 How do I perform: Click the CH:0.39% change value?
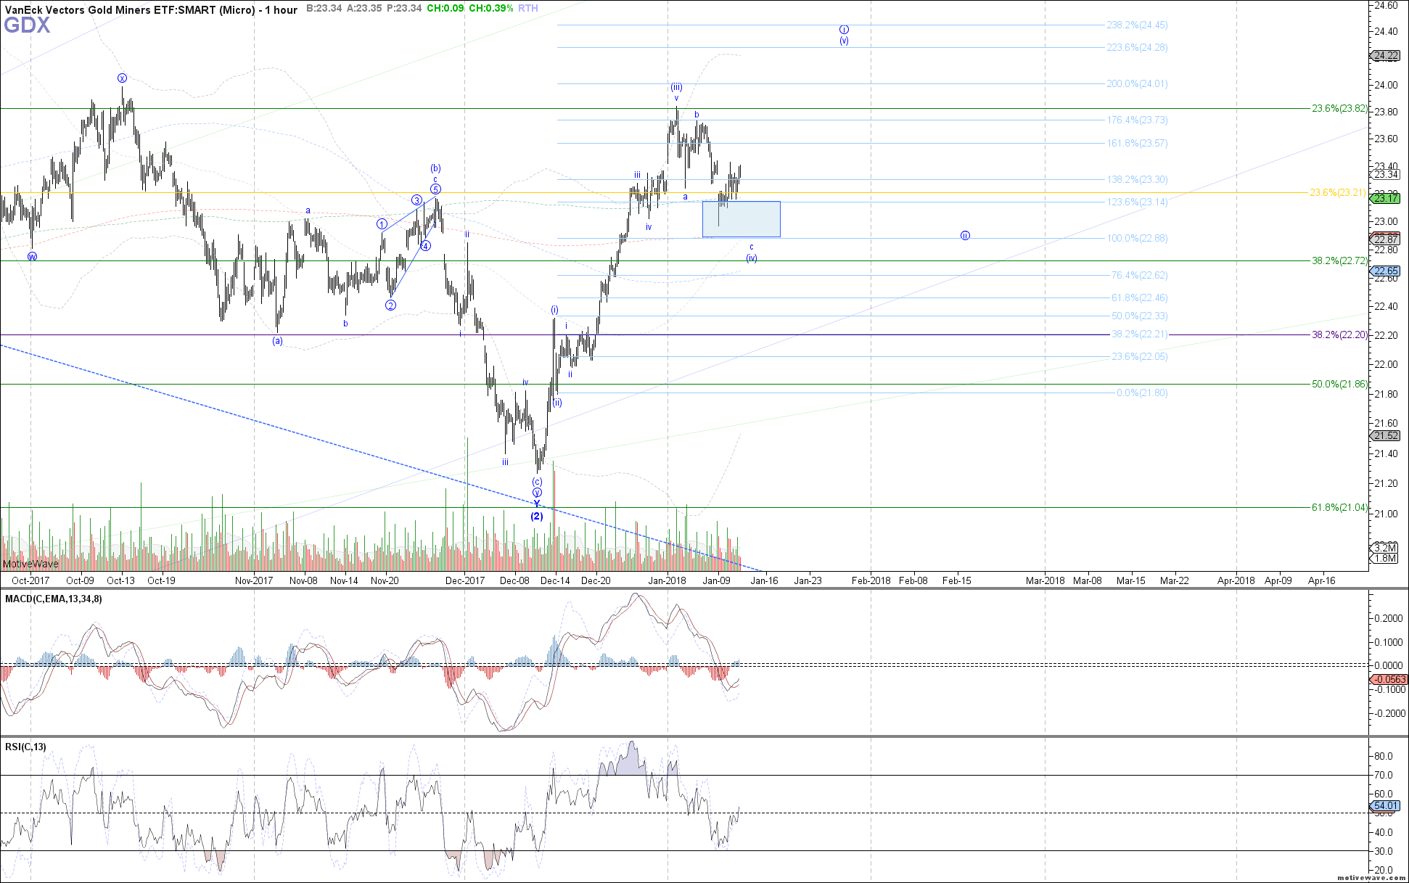click(491, 9)
